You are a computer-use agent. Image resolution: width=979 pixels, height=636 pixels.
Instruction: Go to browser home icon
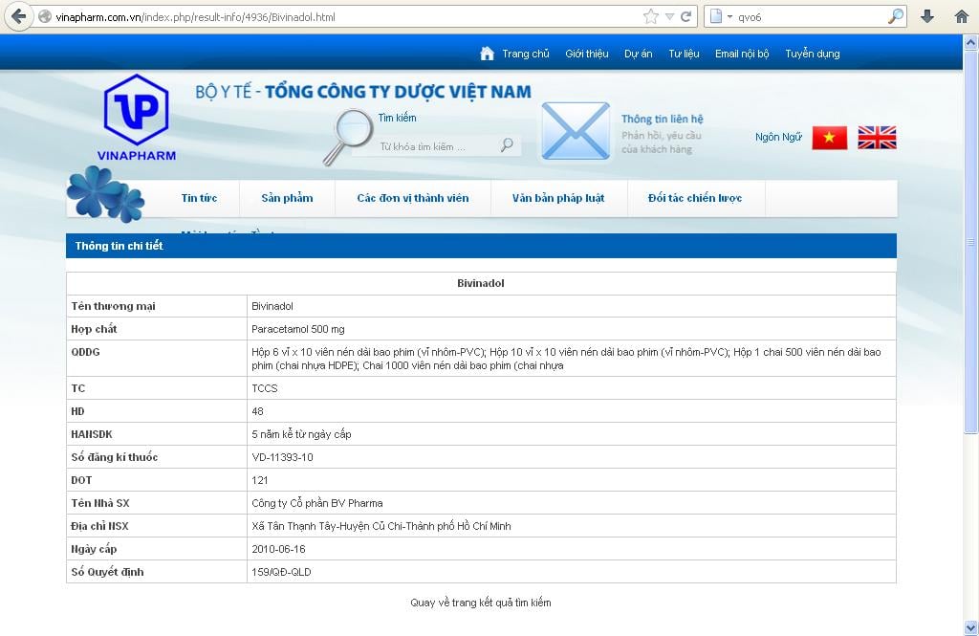(x=962, y=17)
